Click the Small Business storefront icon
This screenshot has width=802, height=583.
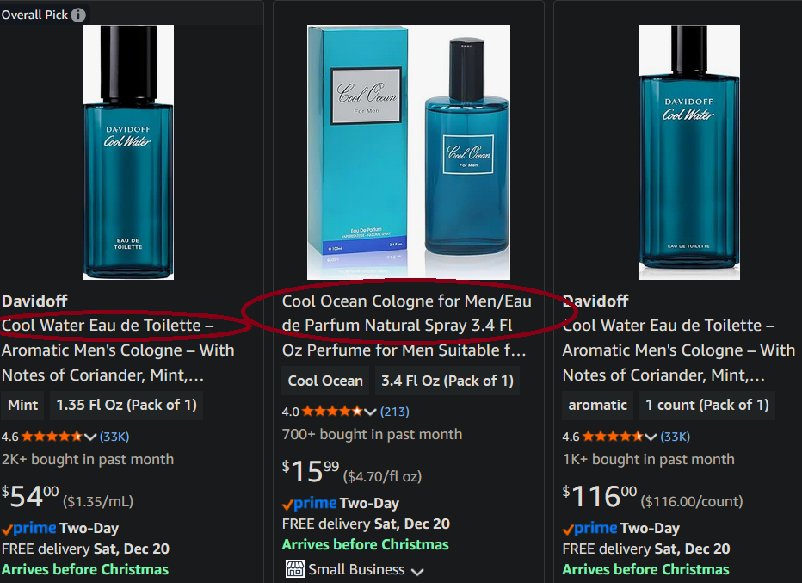tap(294, 568)
